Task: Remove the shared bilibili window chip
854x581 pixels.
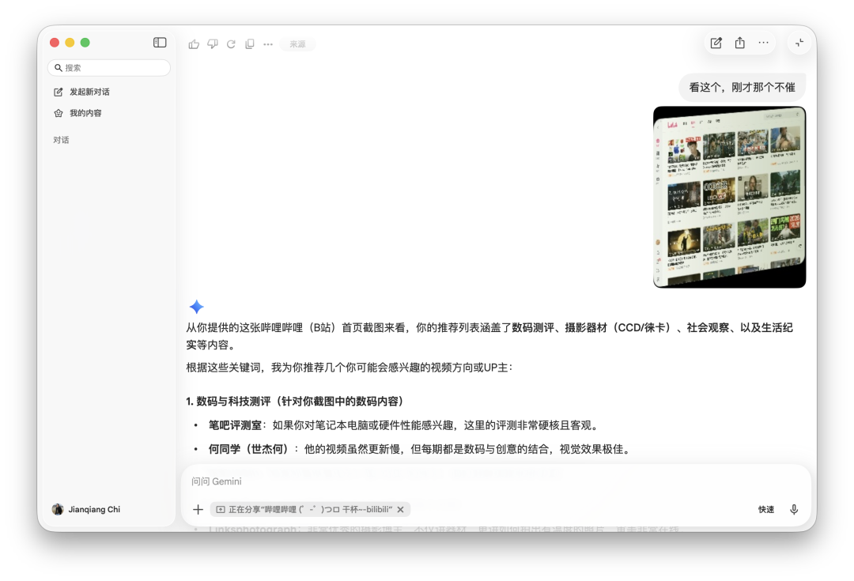Action: (401, 510)
